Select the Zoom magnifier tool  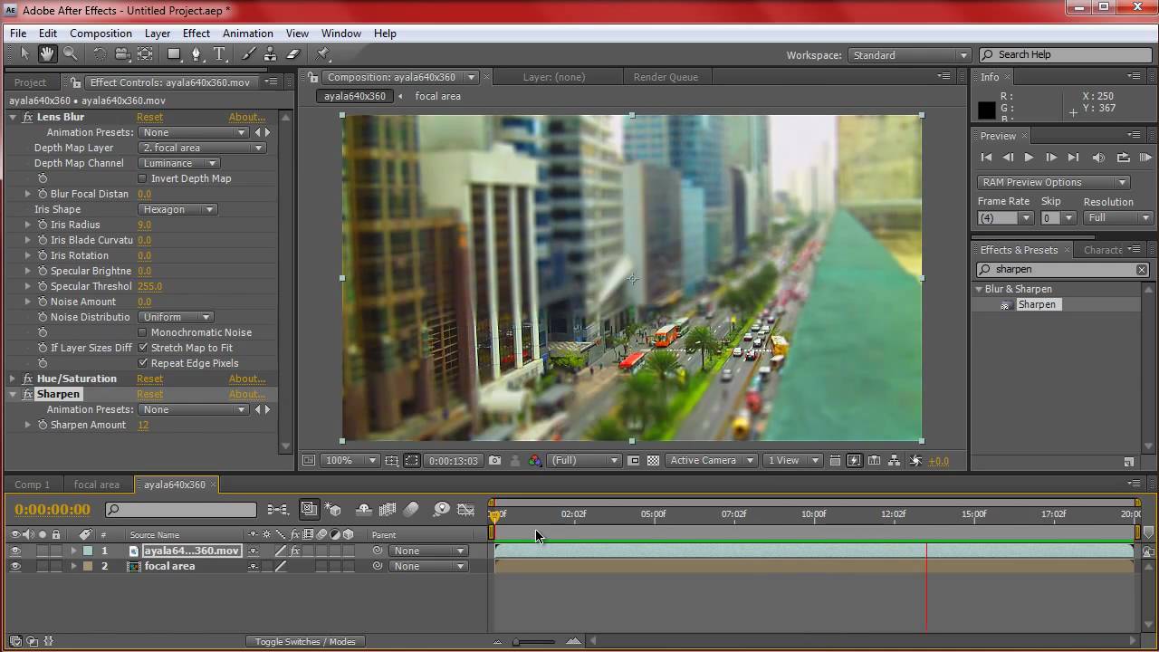tap(70, 54)
